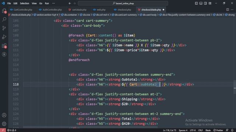Screen dimensions: 236x132
Task: Click the word Shipping on line 121
Action: click(129, 99)
